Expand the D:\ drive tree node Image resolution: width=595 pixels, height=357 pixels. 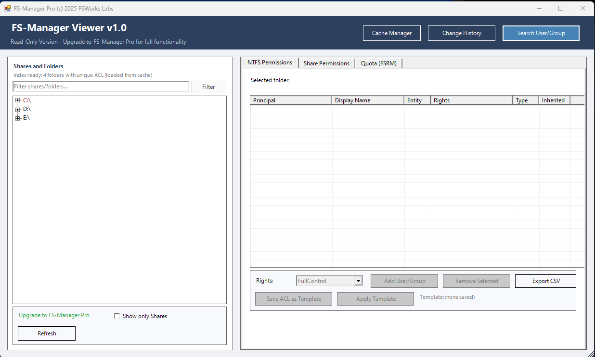click(17, 109)
